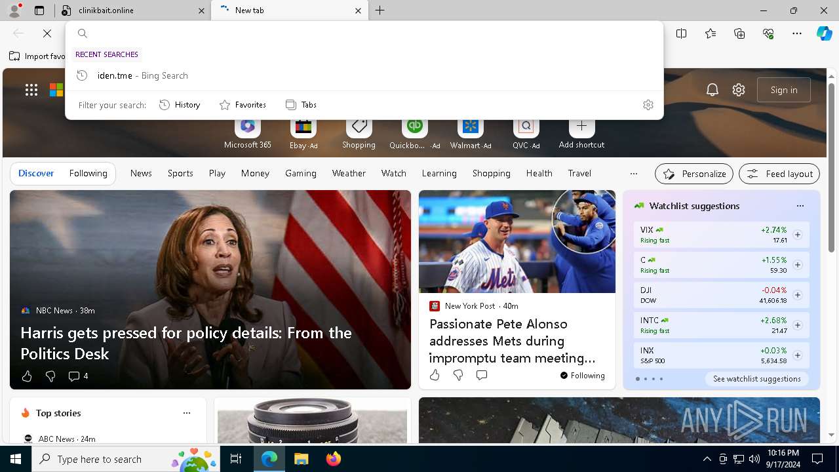Show hidden system tray icons
Screen dimensions: 839x472
tap(707, 459)
